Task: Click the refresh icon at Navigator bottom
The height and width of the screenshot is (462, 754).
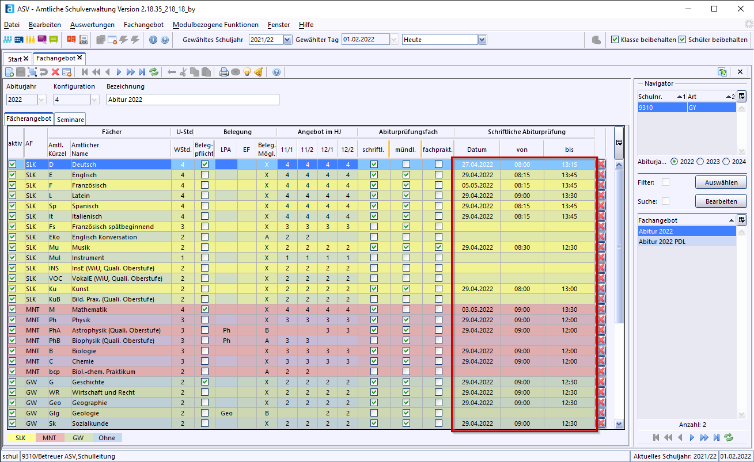Action: pos(729,437)
